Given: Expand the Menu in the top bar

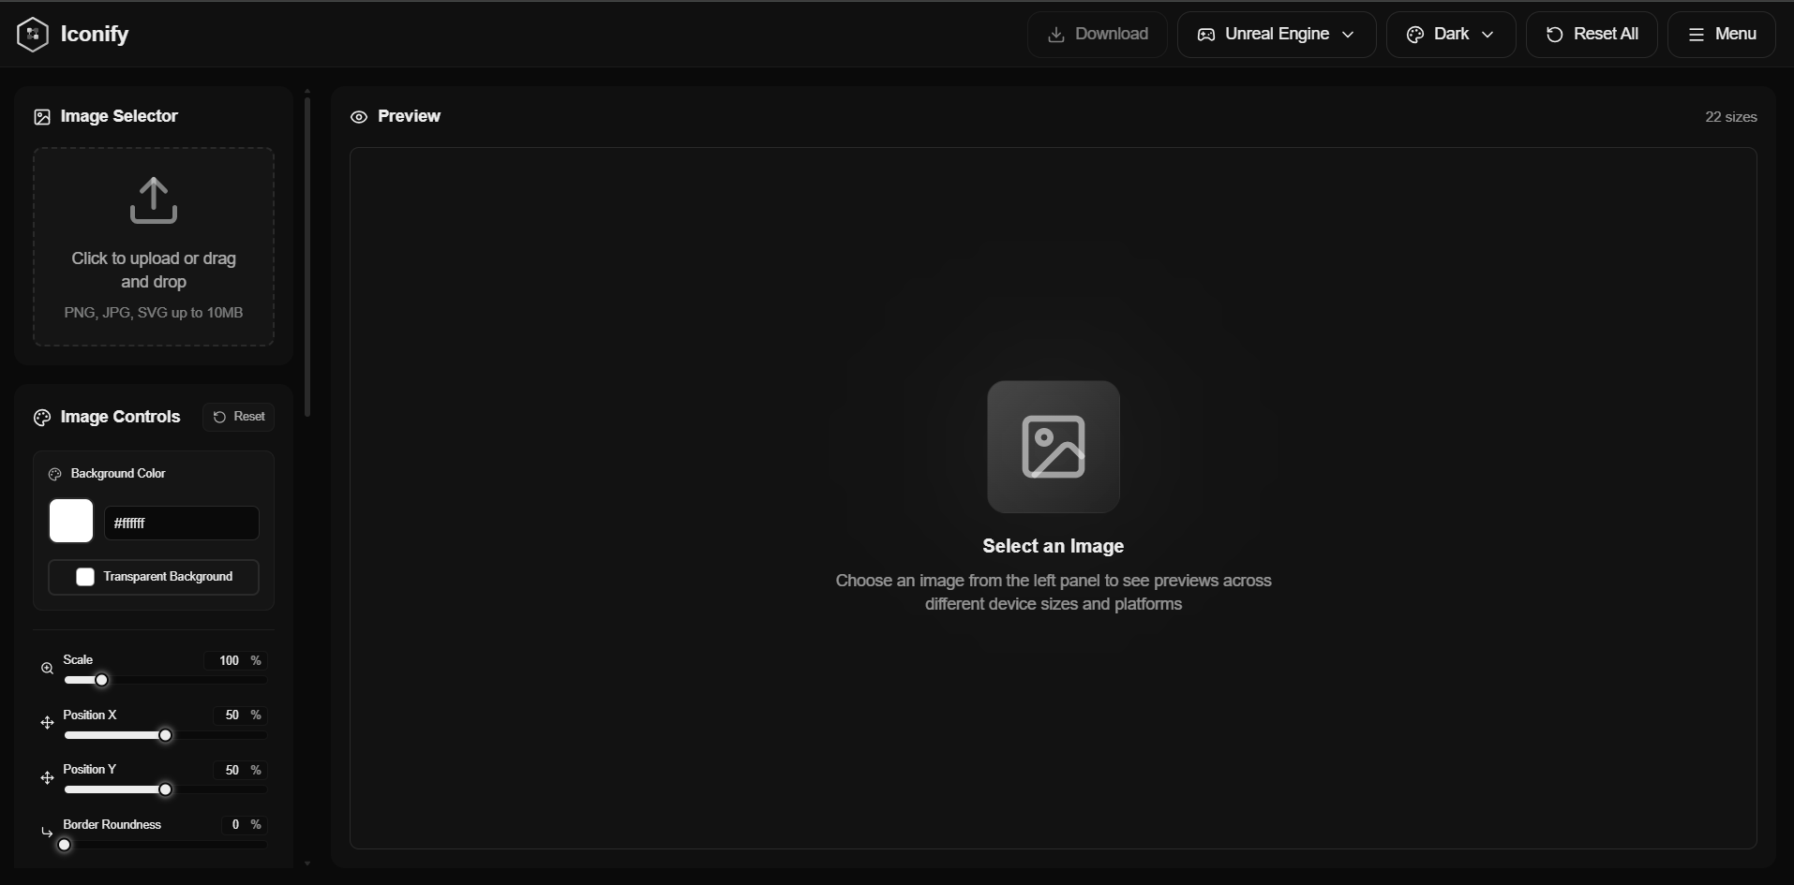Looking at the screenshot, I should click(1723, 34).
